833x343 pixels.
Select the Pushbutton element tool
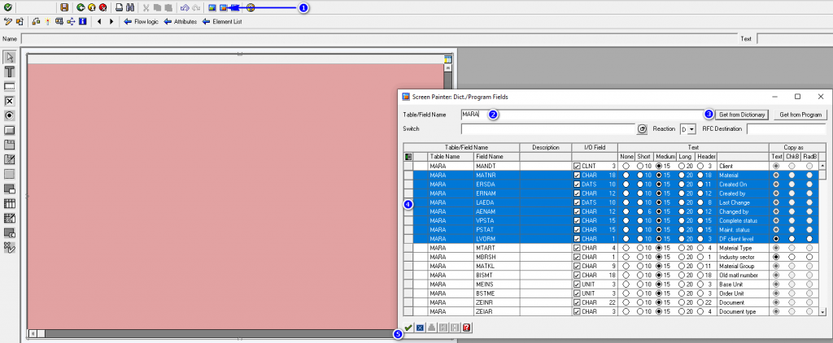coord(10,130)
